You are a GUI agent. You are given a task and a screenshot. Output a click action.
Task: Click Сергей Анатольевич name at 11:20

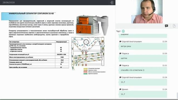coord(132,42)
